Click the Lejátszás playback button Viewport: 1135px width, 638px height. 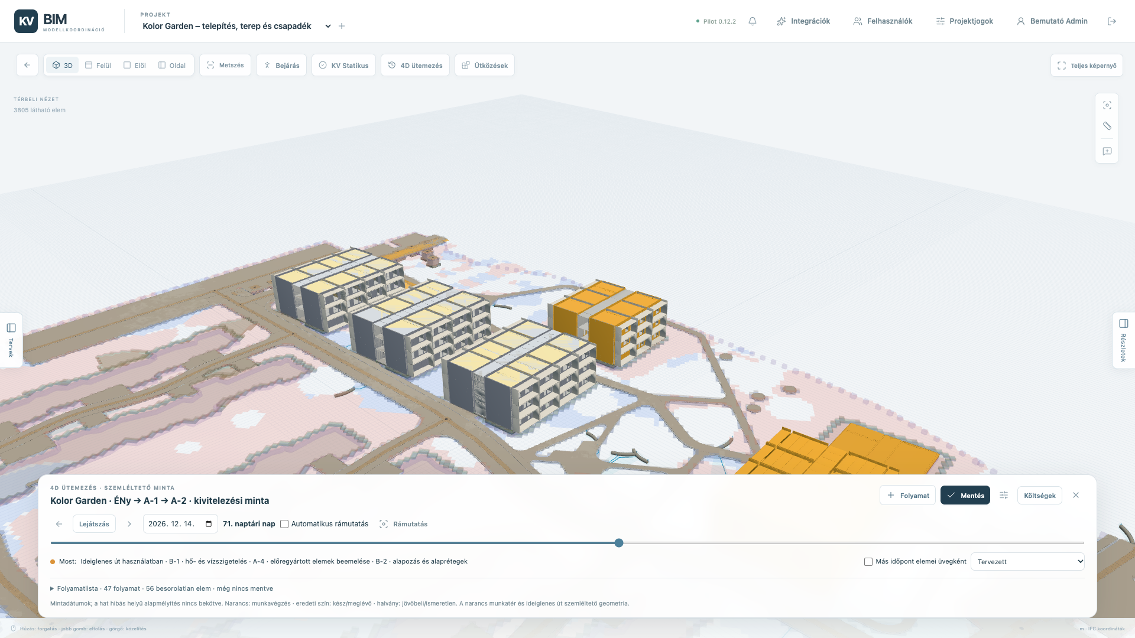pos(94,524)
